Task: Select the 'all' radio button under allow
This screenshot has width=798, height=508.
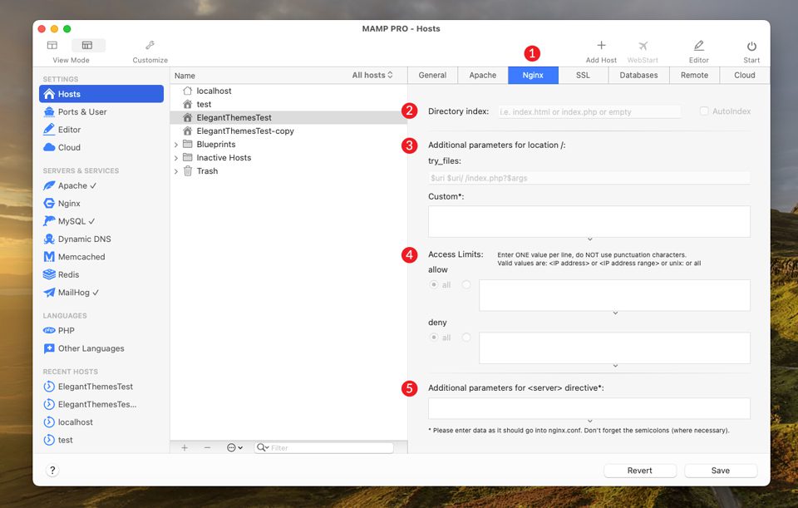Action: pyautogui.click(x=433, y=284)
